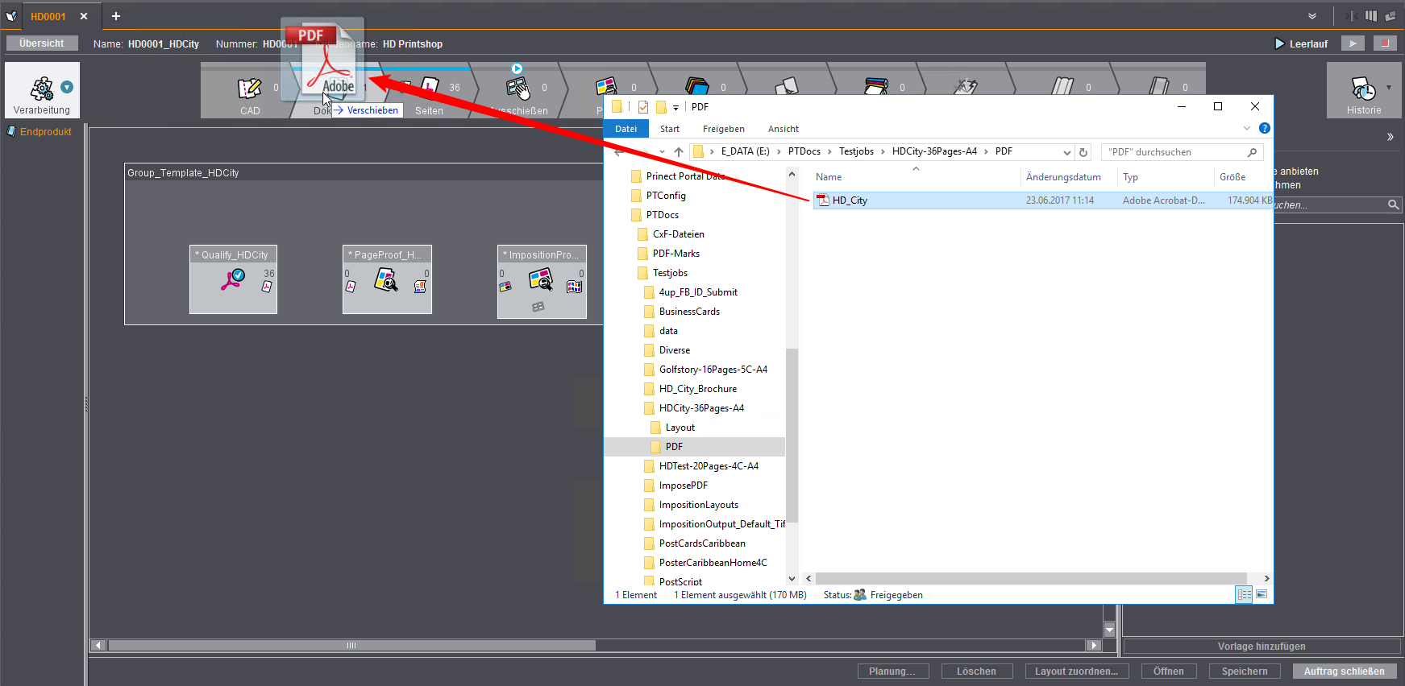Click the Explorer file list horizontal scrollbar

pyautogui.click(x=1031, y=578)
